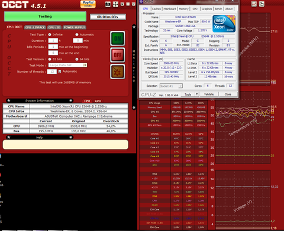Select the Infinite test type radio button
This screenshot has width=284, height=231.
[50, 34]
